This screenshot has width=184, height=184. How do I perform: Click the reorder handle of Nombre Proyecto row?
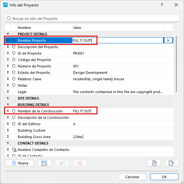point(8,40)
